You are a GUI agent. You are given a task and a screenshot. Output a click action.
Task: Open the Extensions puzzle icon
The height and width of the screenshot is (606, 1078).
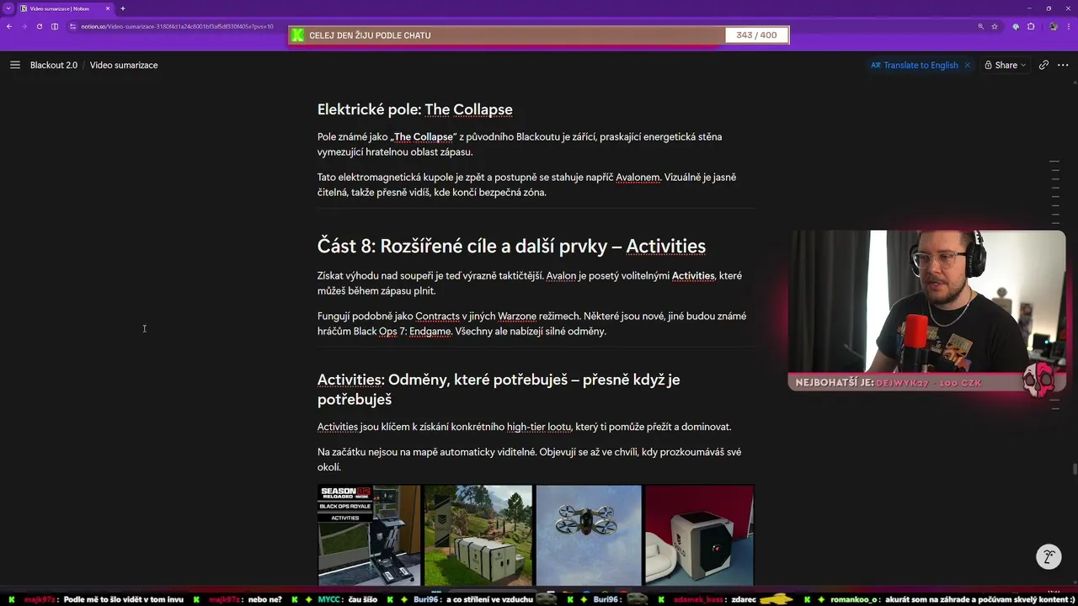coord(1031,26)
